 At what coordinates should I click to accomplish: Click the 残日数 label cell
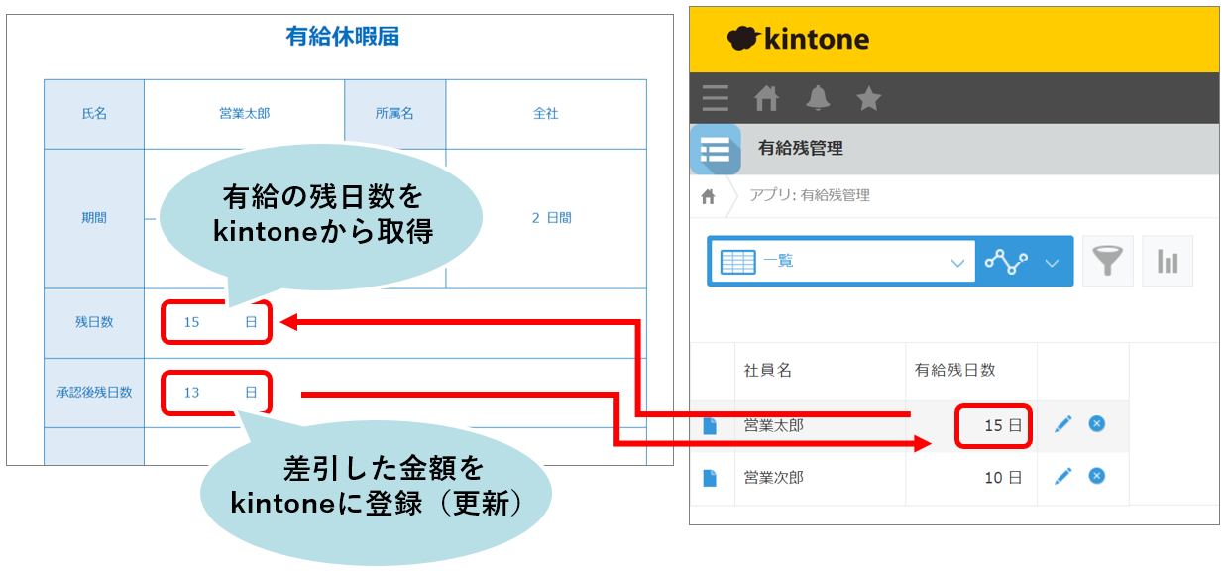tap(94, 322)
